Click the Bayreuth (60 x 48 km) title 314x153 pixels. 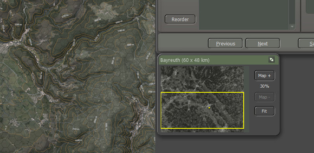tap(185, 60)
